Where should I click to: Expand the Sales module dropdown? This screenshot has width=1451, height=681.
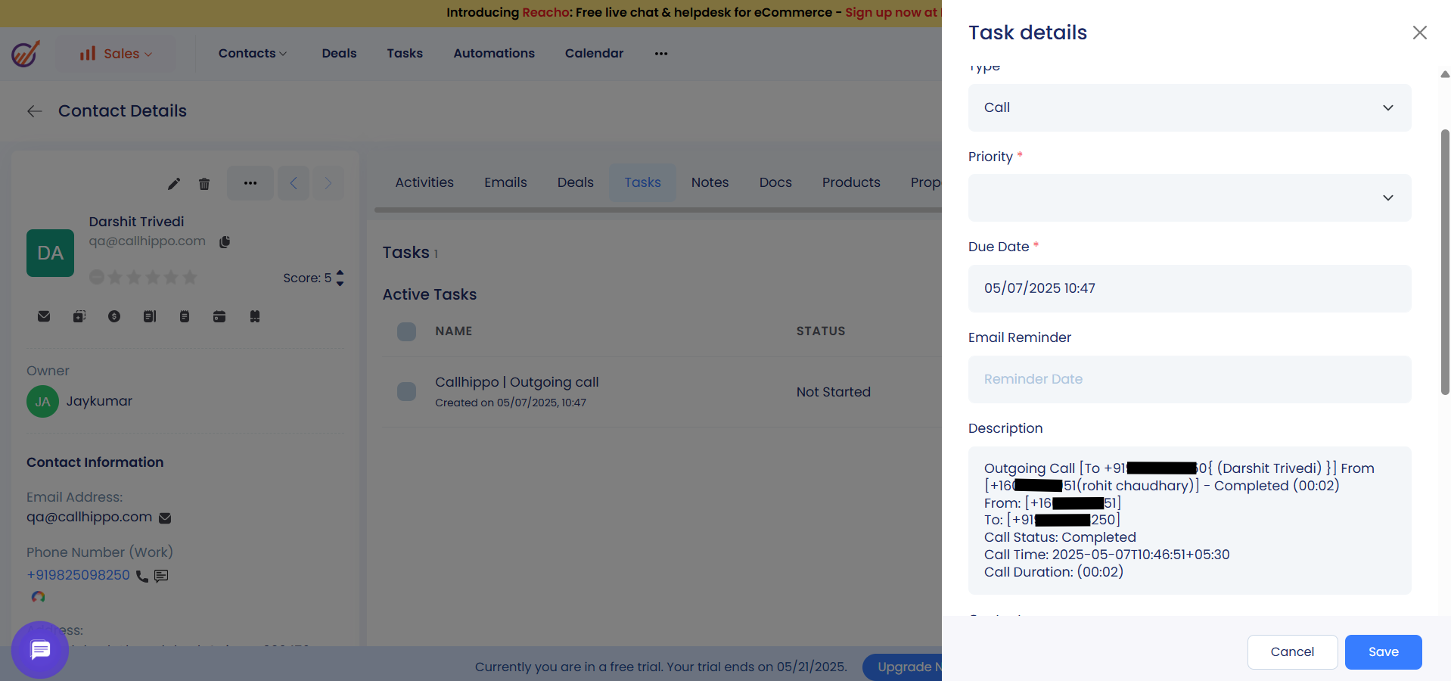coord(116,54)
